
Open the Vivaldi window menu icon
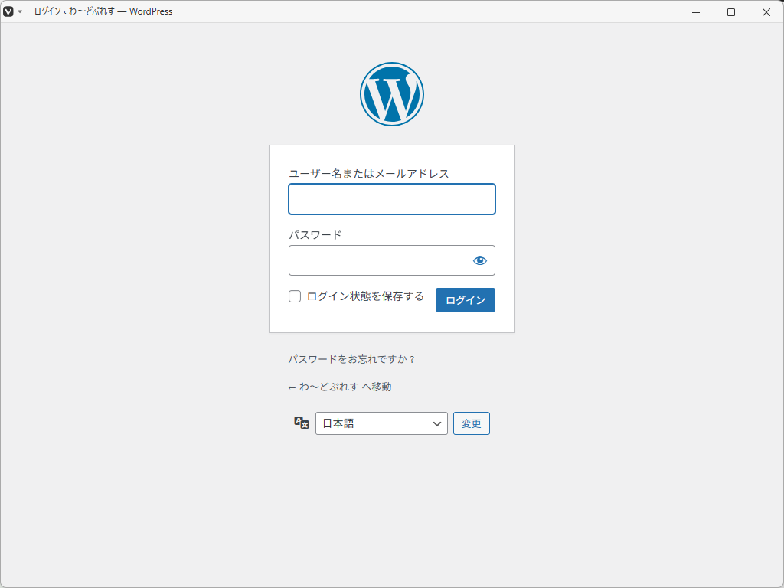pyautogui.click(x=8, y=11)
